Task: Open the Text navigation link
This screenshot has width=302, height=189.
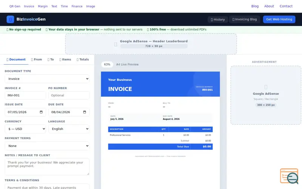Action: tap(54, 6)
